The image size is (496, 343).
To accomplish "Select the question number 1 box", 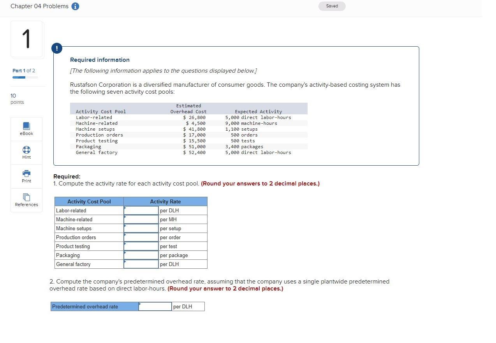I will point(26,39).
